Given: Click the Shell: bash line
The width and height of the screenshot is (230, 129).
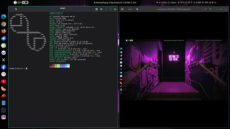Looking at the screenshot, I should (57, 26).
